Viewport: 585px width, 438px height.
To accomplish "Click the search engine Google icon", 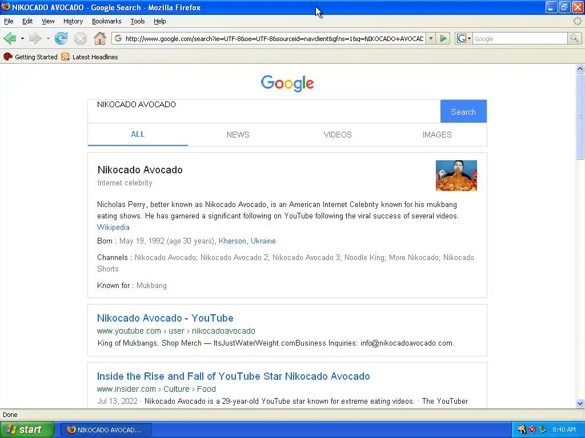I will pyautogui.click(x=461, y=38).
